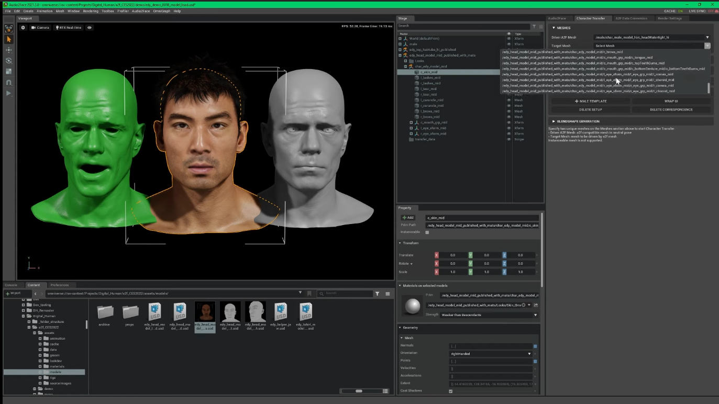Screen dimensions: 719x404
Task: Toggle the Cast Shadows checkbox
Action: [x=451, y=391]
